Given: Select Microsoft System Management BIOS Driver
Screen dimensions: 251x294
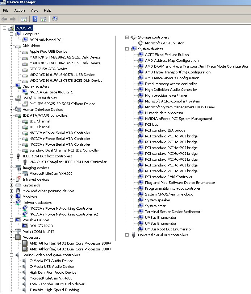Looking at the screenshot, I should pyautogui.click(x=180, y=107).
